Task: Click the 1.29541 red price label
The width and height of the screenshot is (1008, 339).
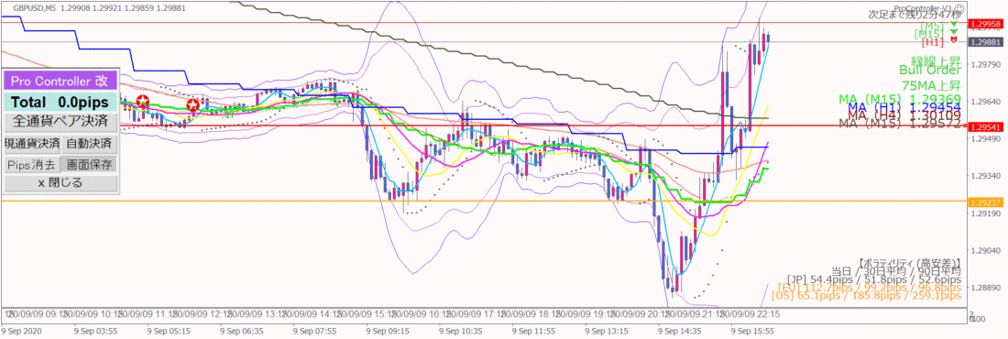Action: coord(985,126)
